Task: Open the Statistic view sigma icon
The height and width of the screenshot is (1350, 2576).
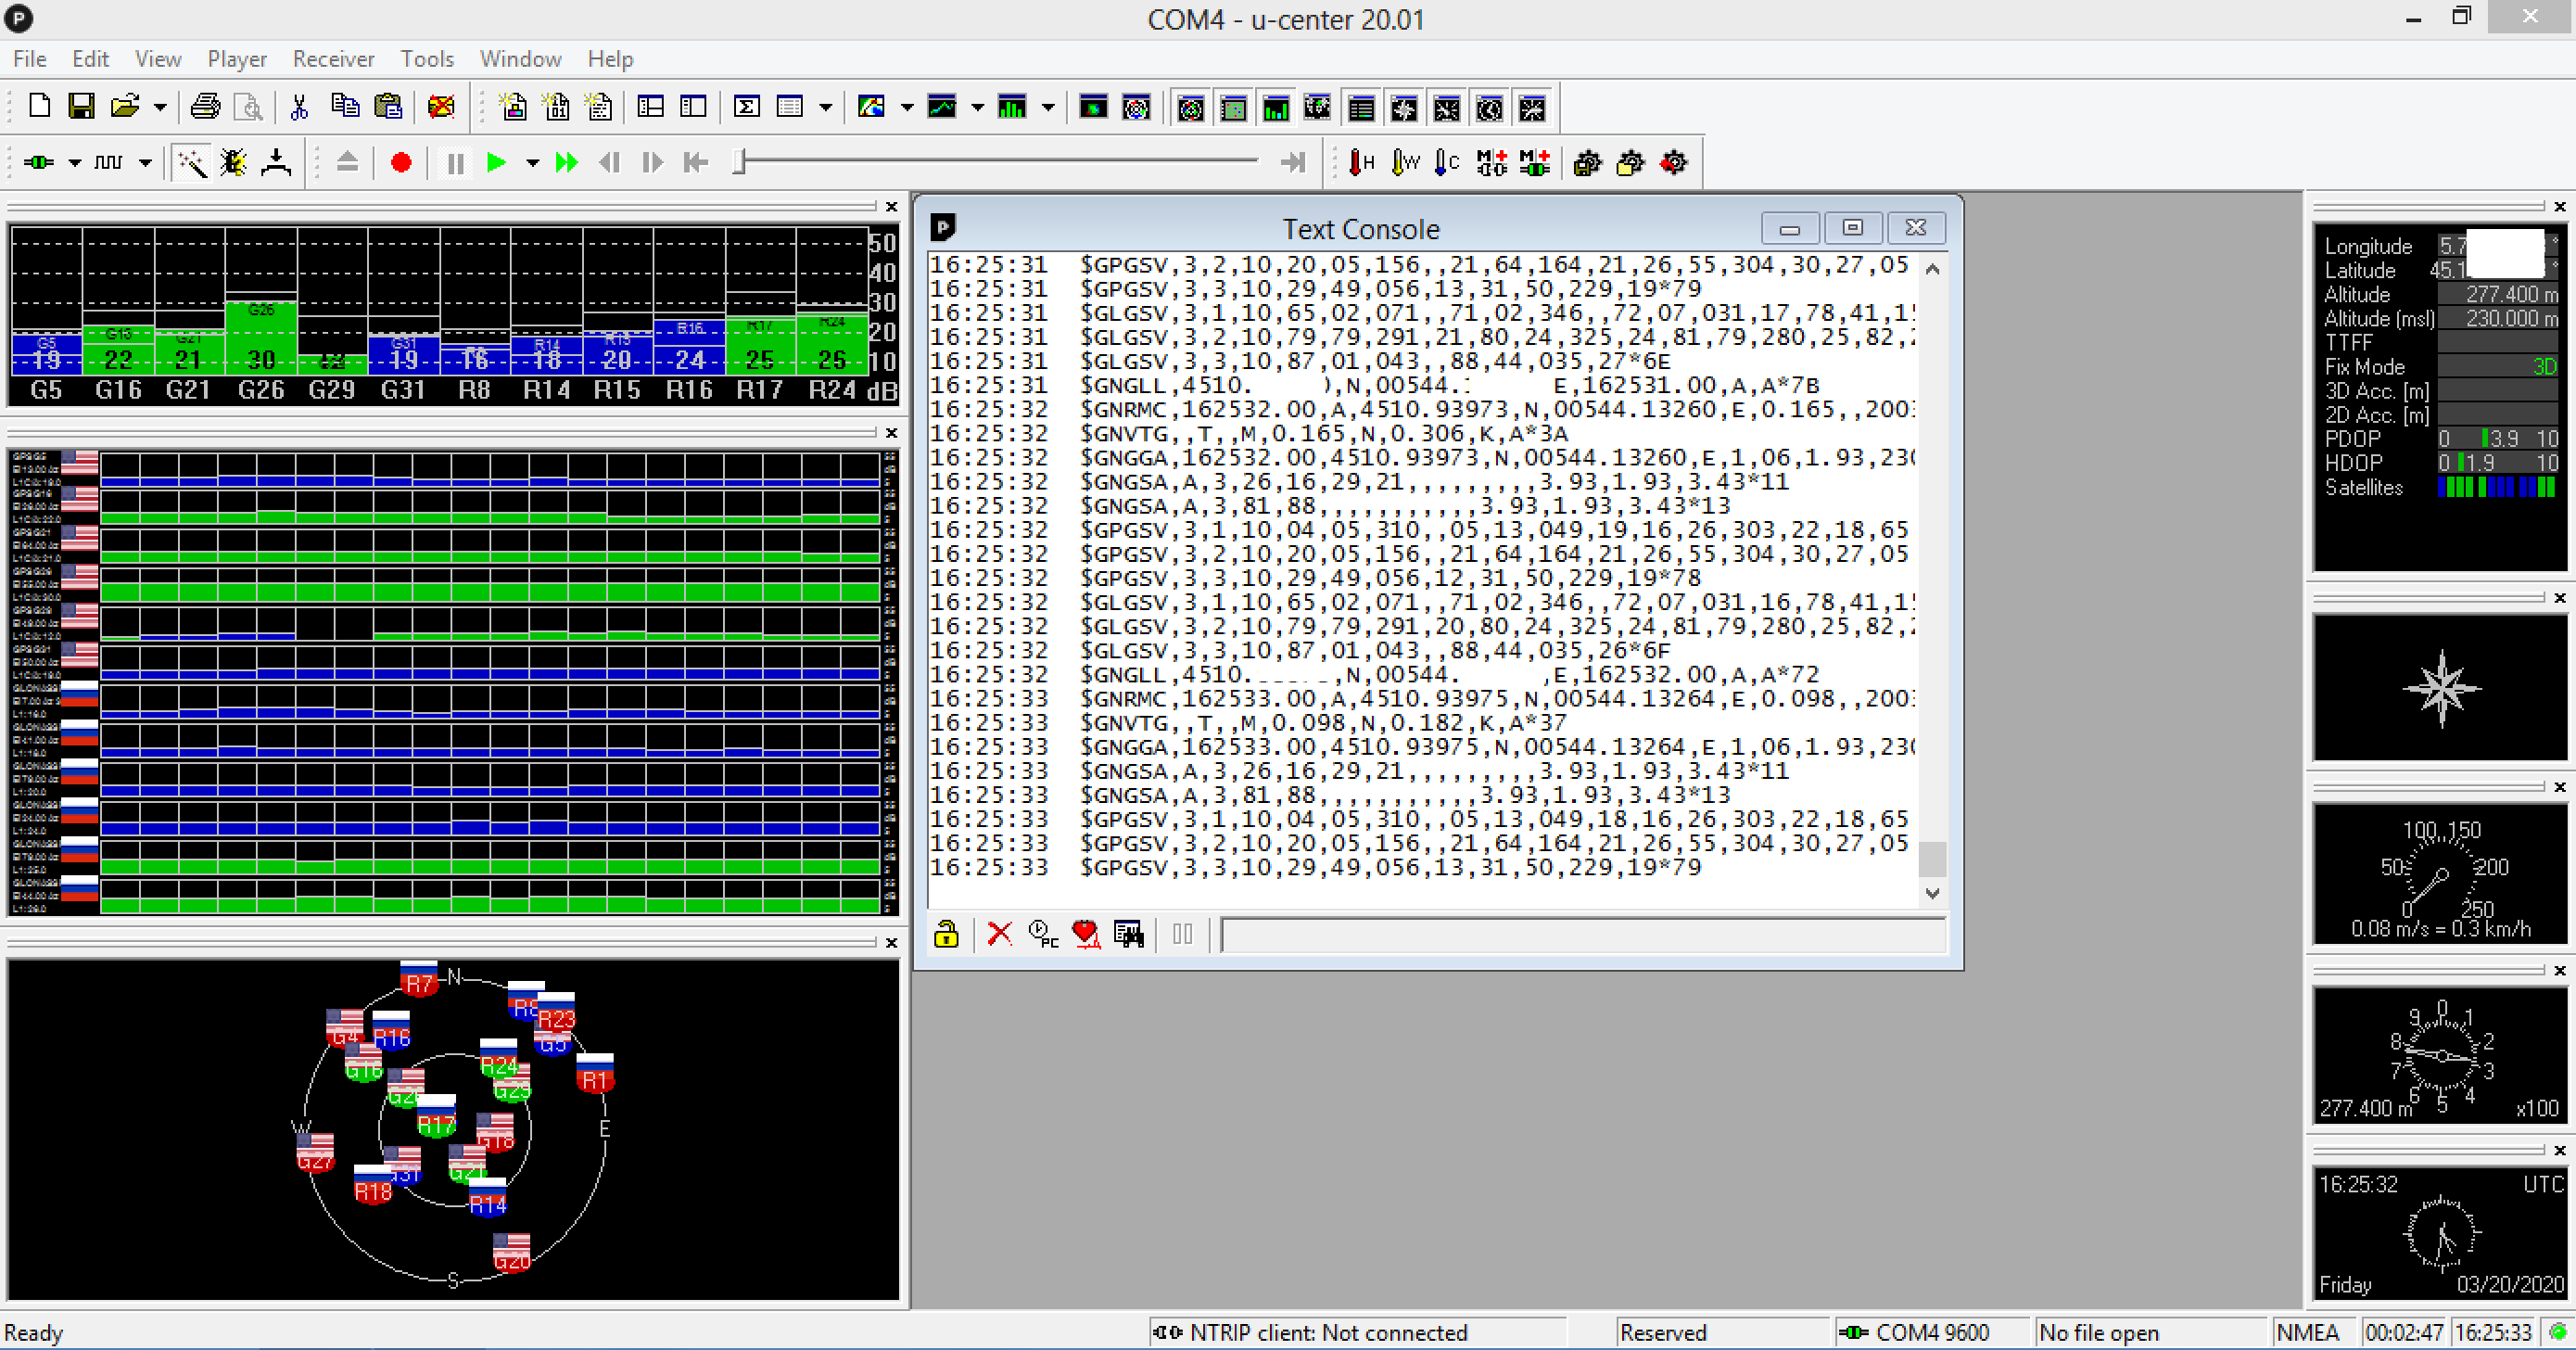Action: (x=746, y=107)
